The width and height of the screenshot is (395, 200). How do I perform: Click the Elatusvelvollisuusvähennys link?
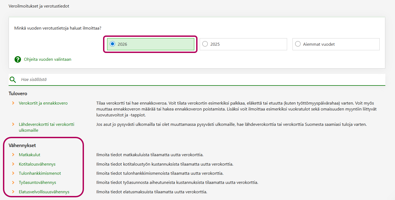[44, 192]
